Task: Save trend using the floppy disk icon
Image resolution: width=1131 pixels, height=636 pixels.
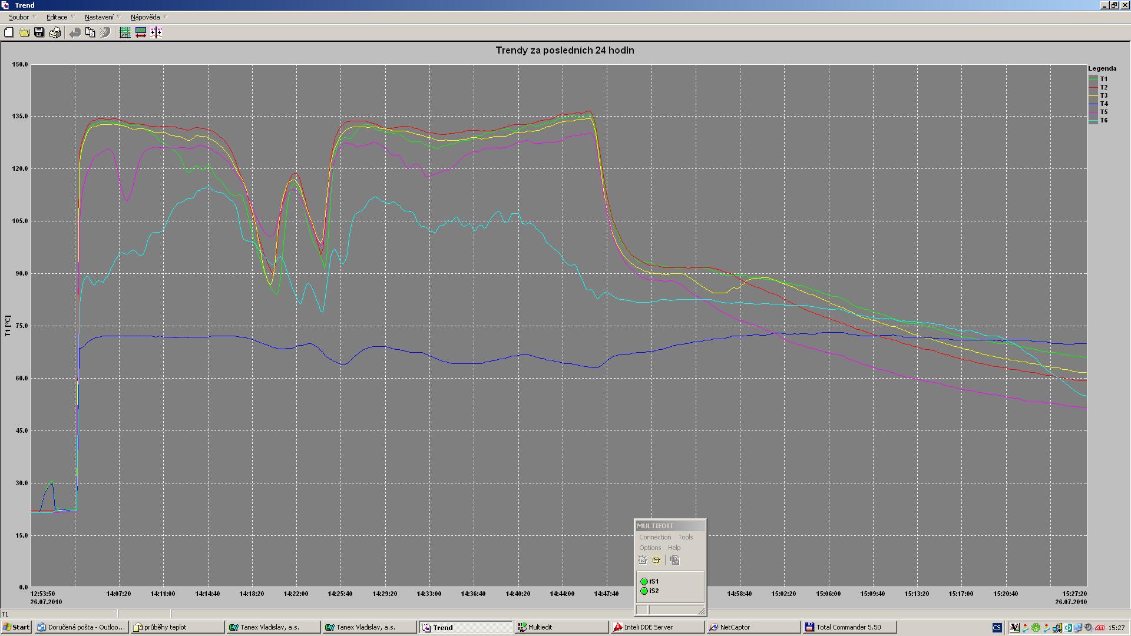Action: pos(39,32)
